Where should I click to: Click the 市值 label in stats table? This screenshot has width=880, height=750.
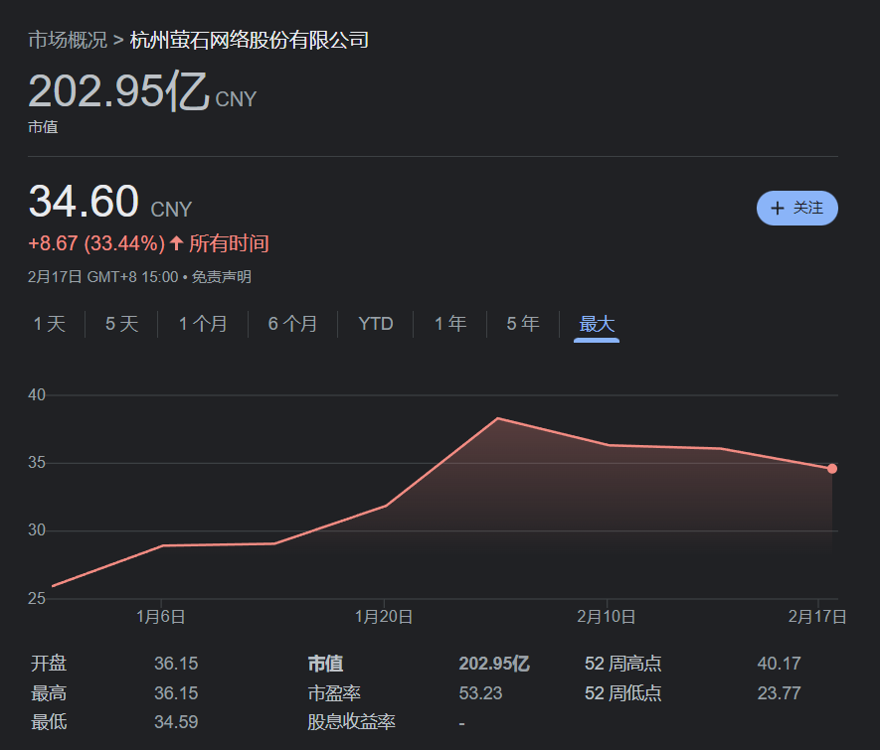click(x=325, y=664)
